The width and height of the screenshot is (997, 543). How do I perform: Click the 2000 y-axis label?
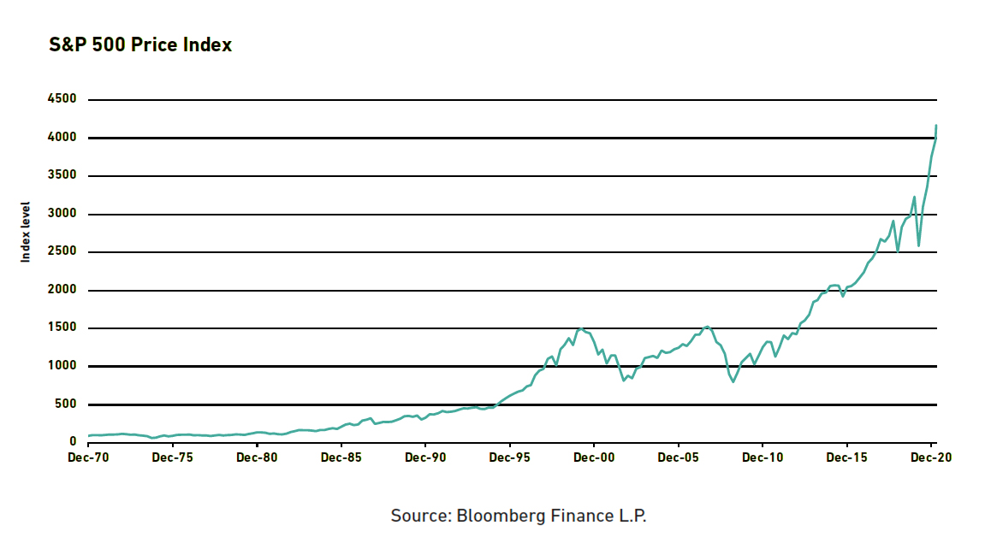pos(62,290)
